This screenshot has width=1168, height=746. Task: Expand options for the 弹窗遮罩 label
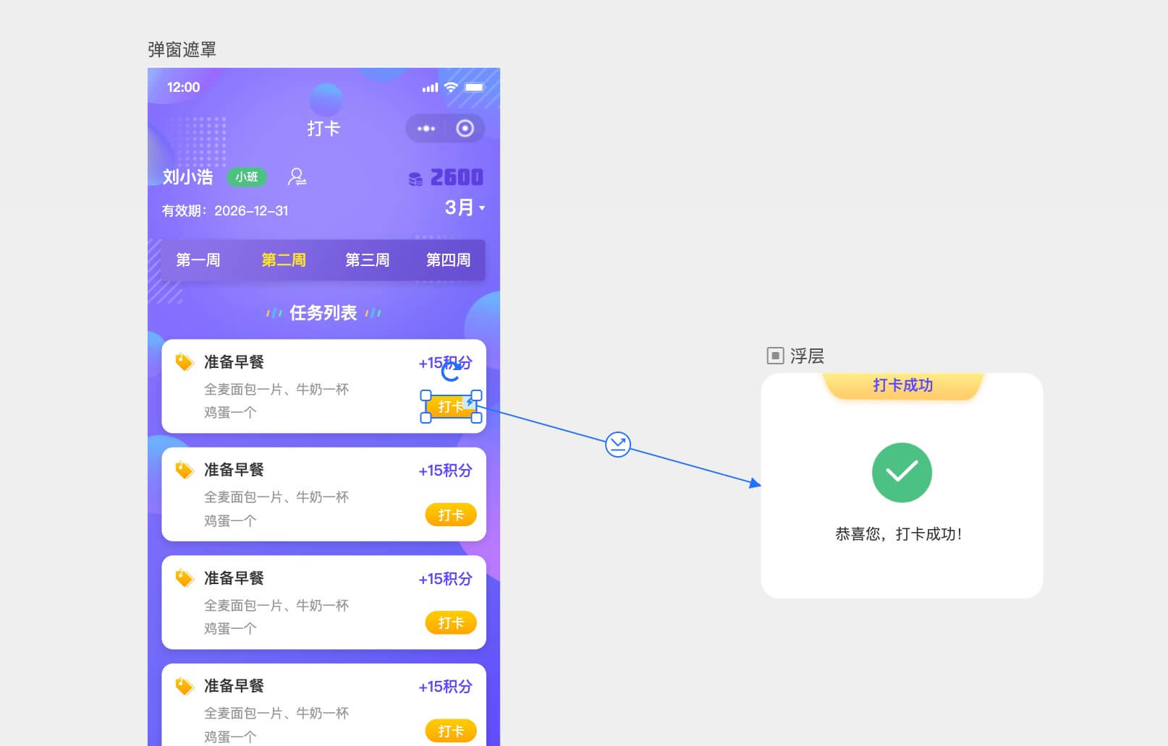(x=183, y=49)
